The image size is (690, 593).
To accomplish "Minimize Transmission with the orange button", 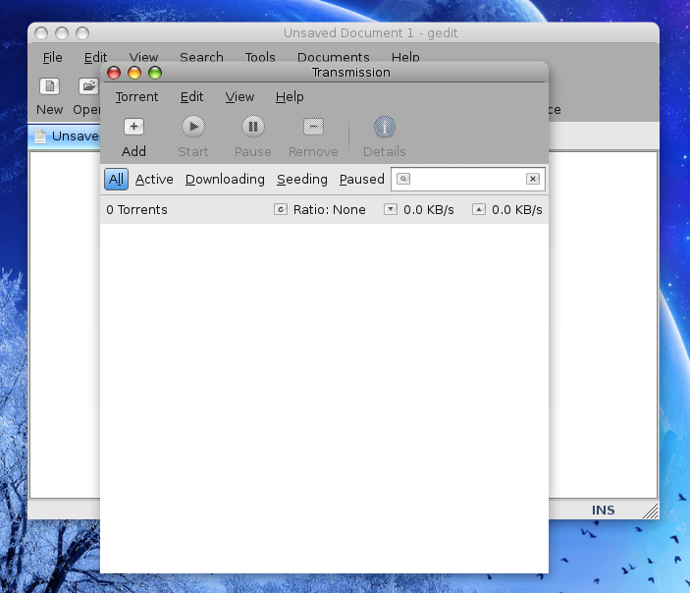I will click(134, 73).
